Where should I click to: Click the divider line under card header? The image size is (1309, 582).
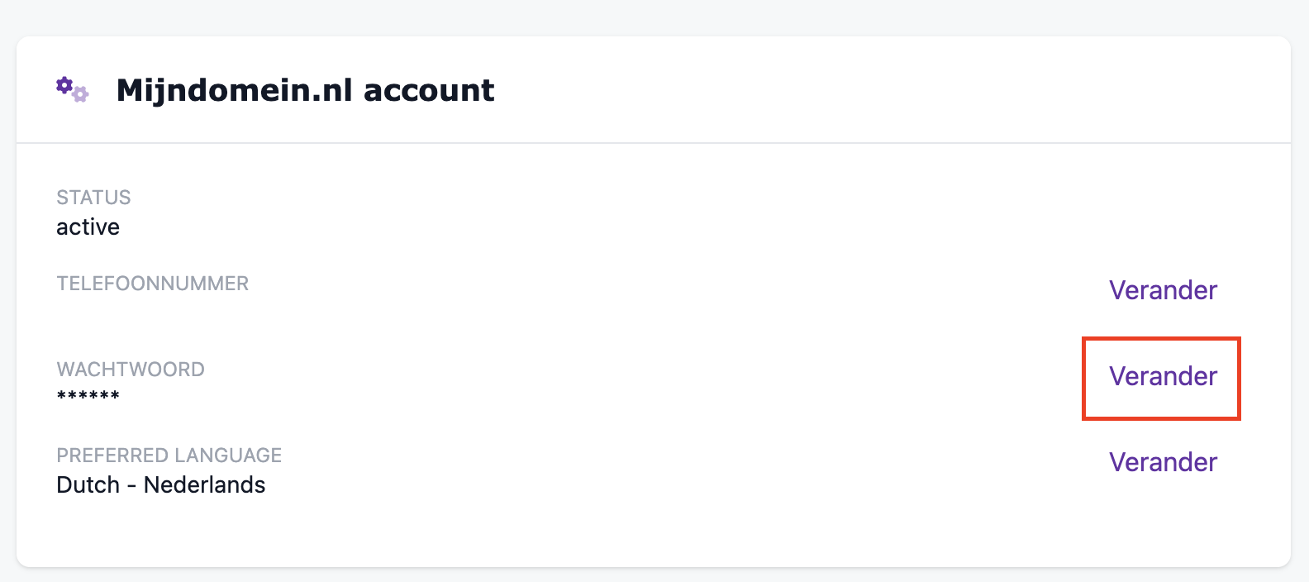[653, 143]
